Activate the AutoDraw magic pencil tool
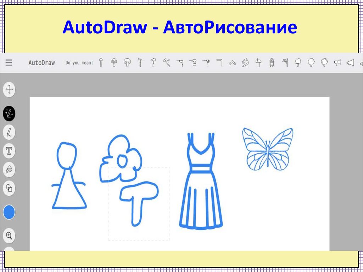363x272 pixels. (x=9, y=113)
